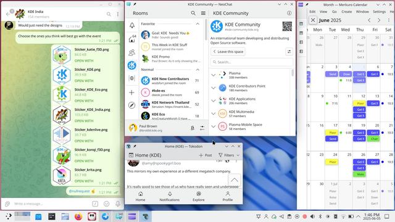Image resolution: width=395 pixels, height=222 pixels.
Task: Click OPEN WITH under Sticker_KDE.png
Action: [x=84, y=81]
